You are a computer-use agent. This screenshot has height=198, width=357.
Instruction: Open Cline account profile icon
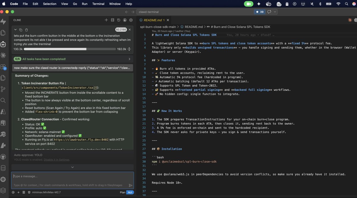(x=125, y=20)
